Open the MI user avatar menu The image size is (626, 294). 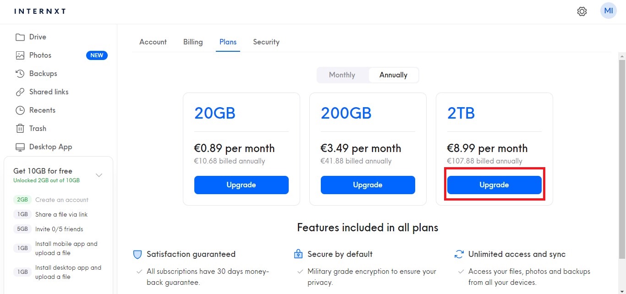[609, 11]
